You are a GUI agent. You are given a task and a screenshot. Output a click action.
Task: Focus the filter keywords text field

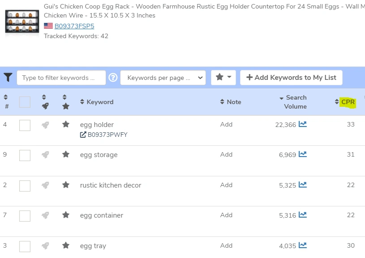tap(61, 78)
